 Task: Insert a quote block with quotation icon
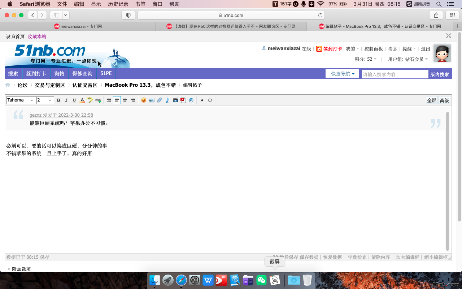pos(202,100)
